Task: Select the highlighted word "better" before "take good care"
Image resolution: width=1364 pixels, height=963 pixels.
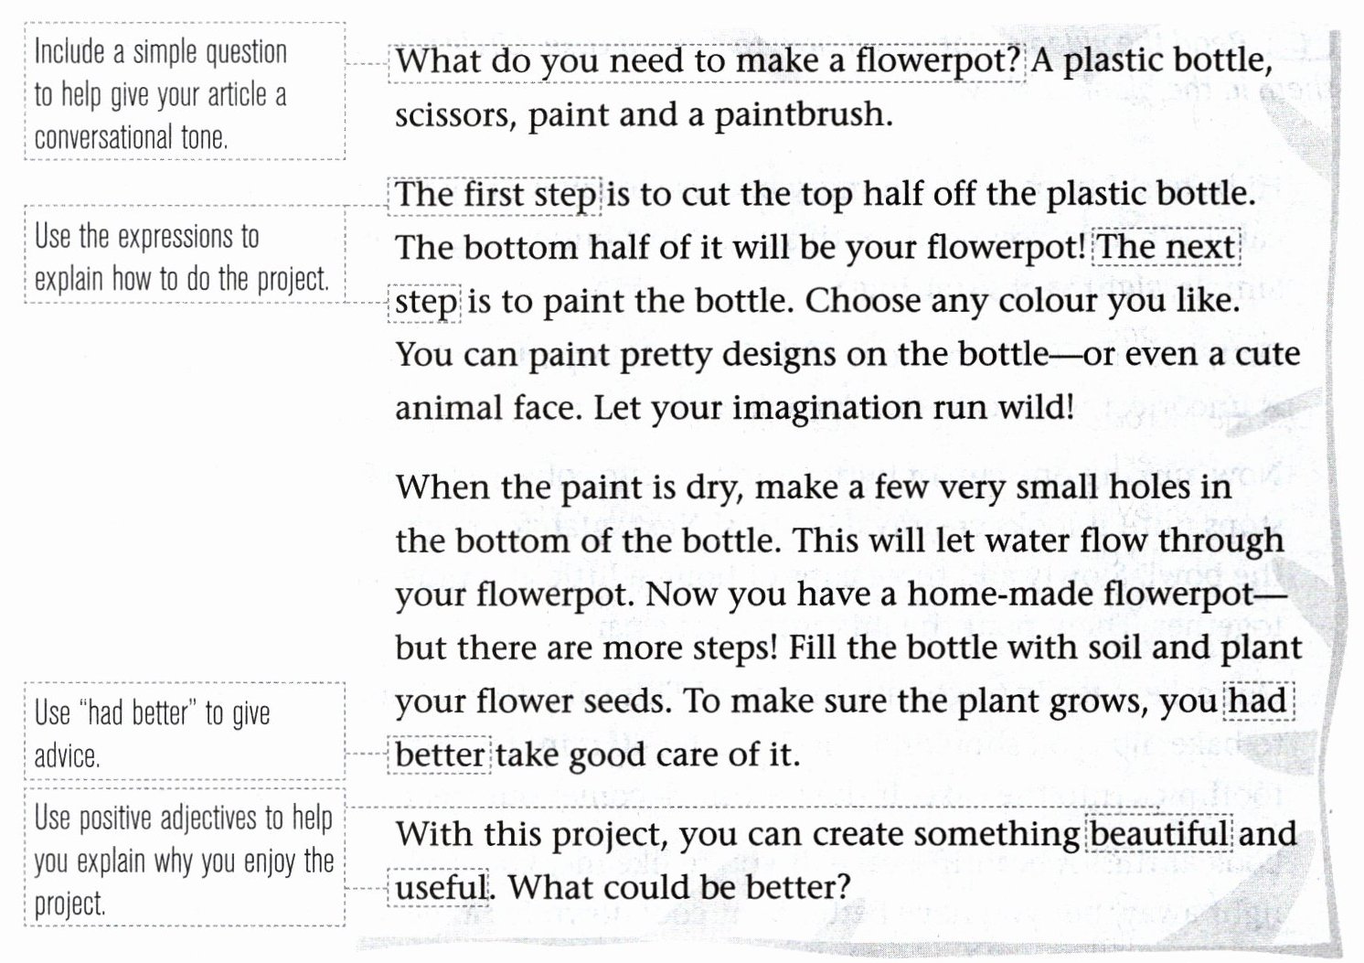Action: 441,755
